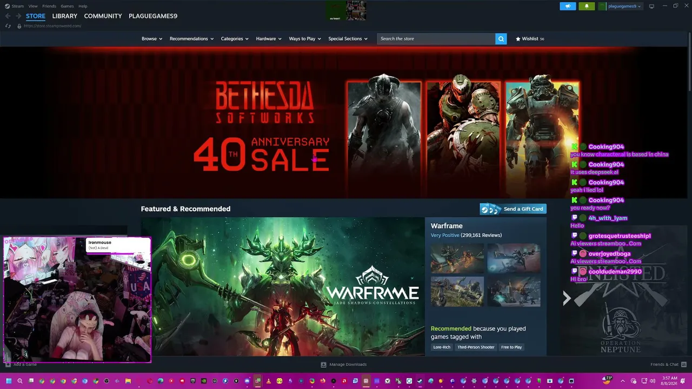This screenshot has width=692, height=389.
Task: Switch to the COMMUNITY tab
Action: click(x=103, y=16)
